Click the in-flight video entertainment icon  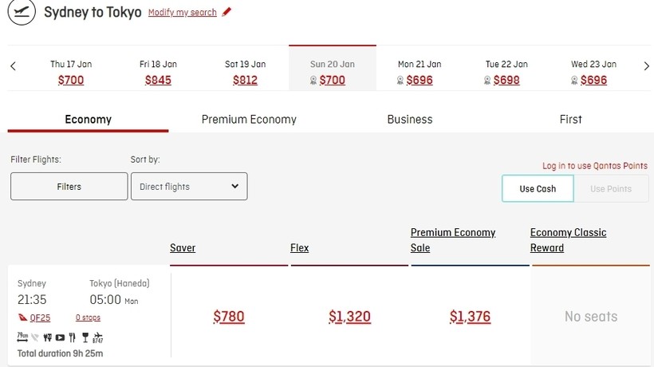click(x=60, y=337)
